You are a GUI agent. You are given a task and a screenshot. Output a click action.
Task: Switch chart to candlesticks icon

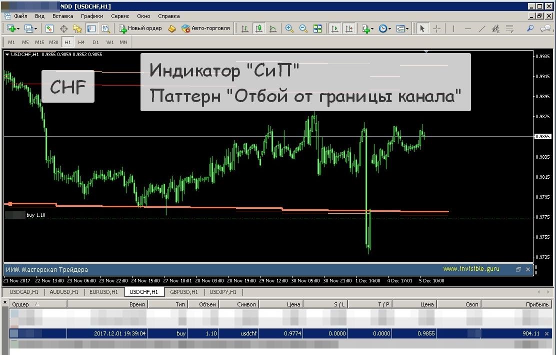259,29
